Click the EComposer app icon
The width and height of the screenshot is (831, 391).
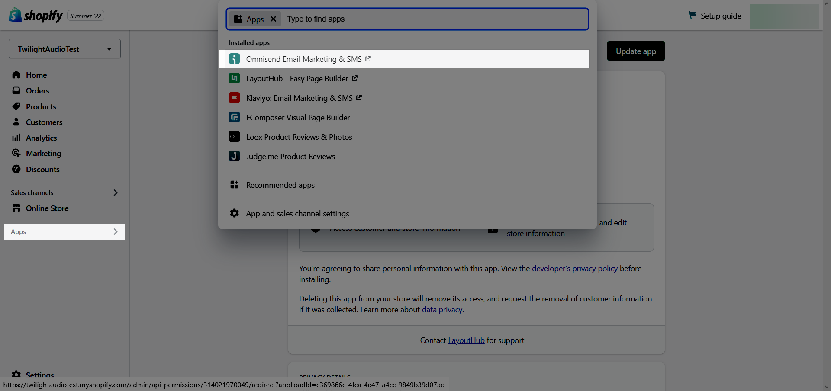pyautogui.click(x=234, y=117)
